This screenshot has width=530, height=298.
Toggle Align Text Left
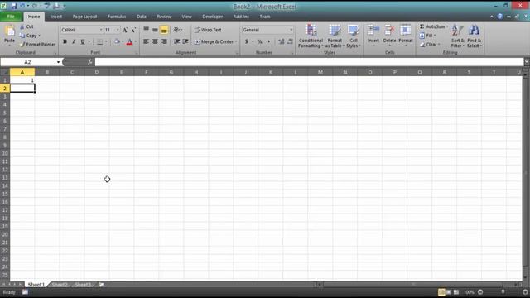[x=146, y=41]
